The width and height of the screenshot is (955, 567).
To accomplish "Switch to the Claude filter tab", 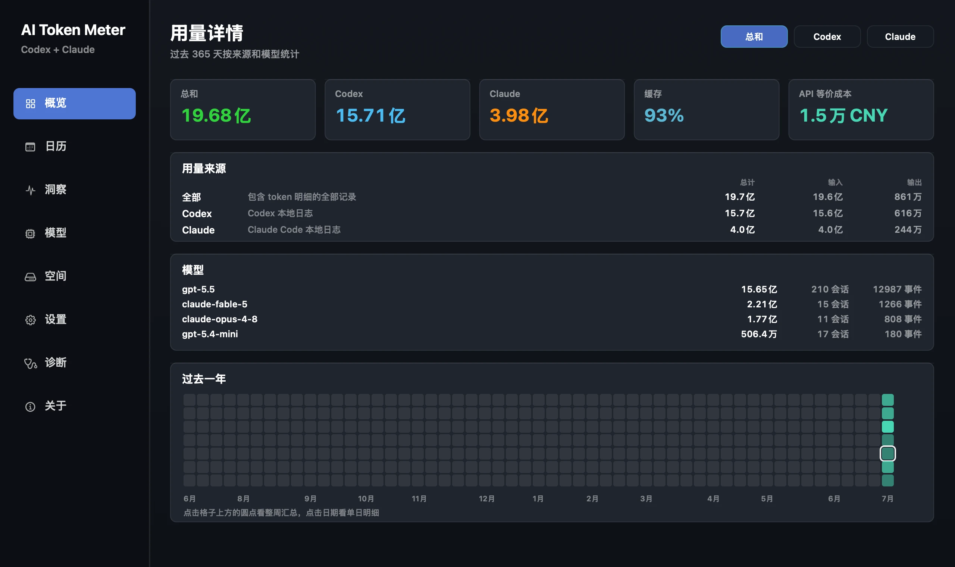I will (901, 37).
